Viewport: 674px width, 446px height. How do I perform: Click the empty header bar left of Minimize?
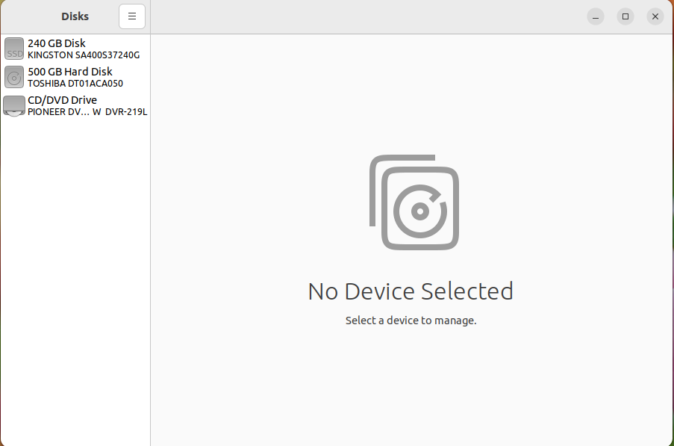pyautogui.click(x=366, y=16)
